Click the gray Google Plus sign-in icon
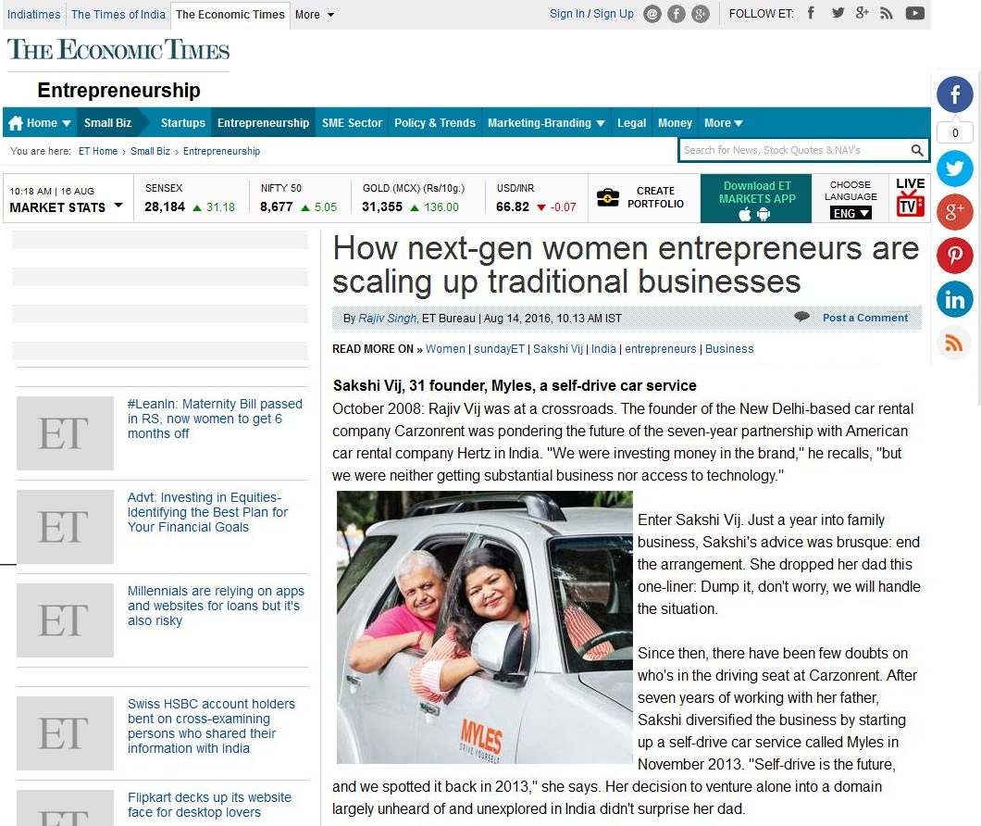 pos(701,14)
